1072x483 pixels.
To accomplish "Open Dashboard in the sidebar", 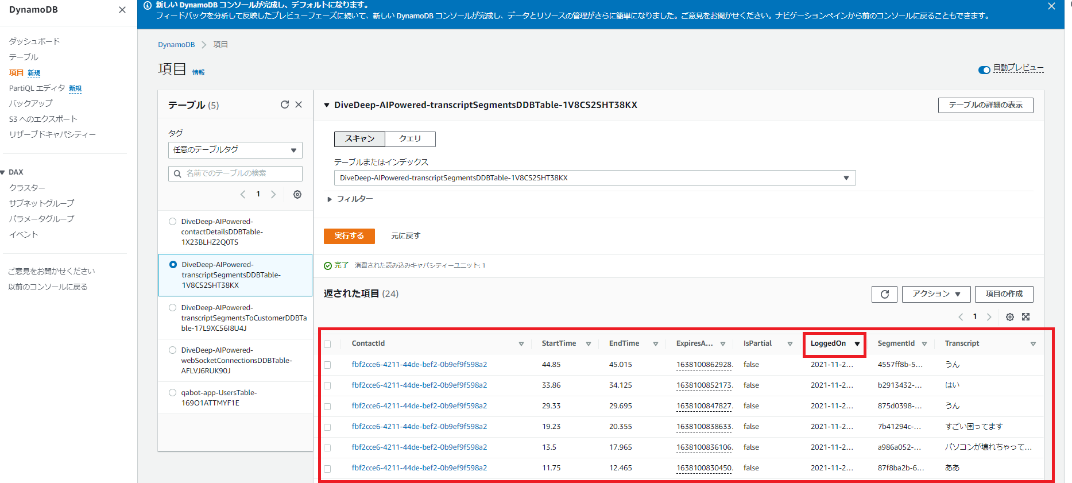I will (34, 41).
